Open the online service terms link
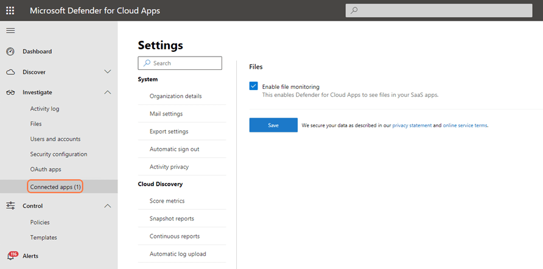Screen dimensions: 543x269 464,125
